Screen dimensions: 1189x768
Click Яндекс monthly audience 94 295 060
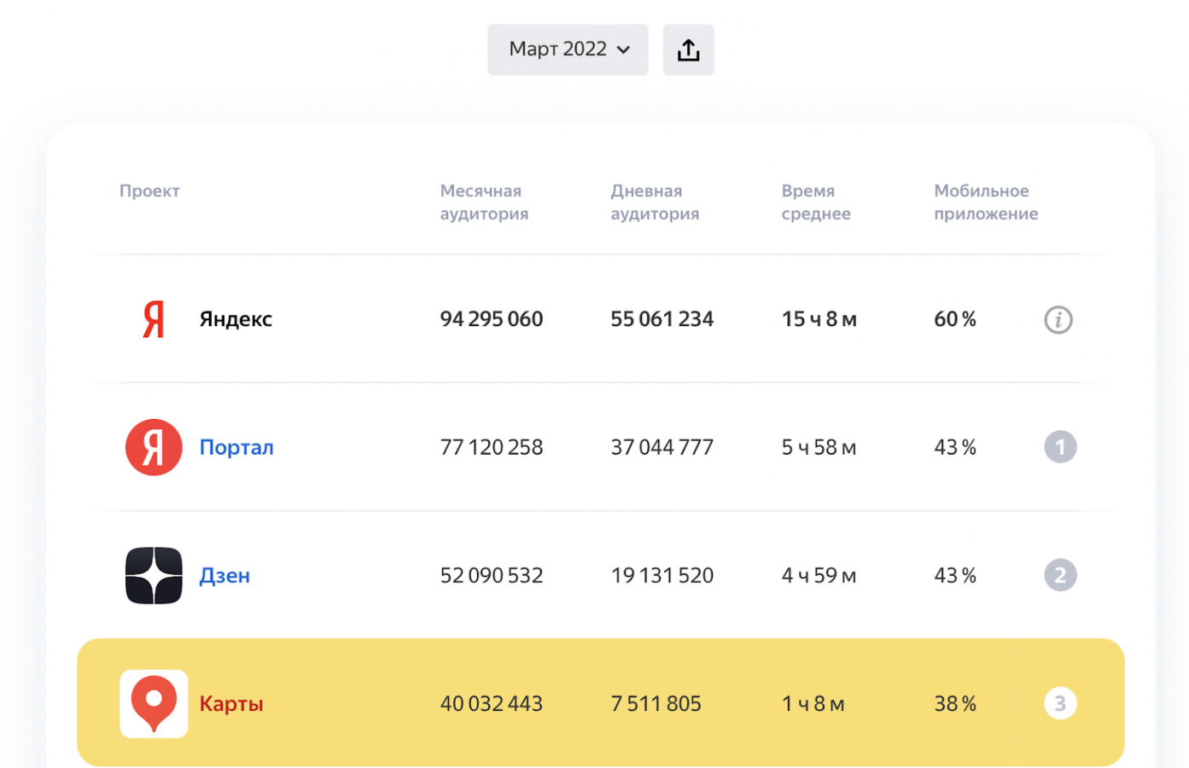492,319
